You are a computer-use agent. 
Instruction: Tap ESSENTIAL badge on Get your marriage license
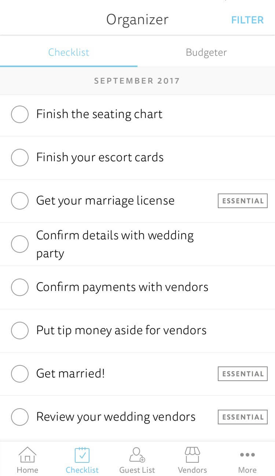coord(243,201)
